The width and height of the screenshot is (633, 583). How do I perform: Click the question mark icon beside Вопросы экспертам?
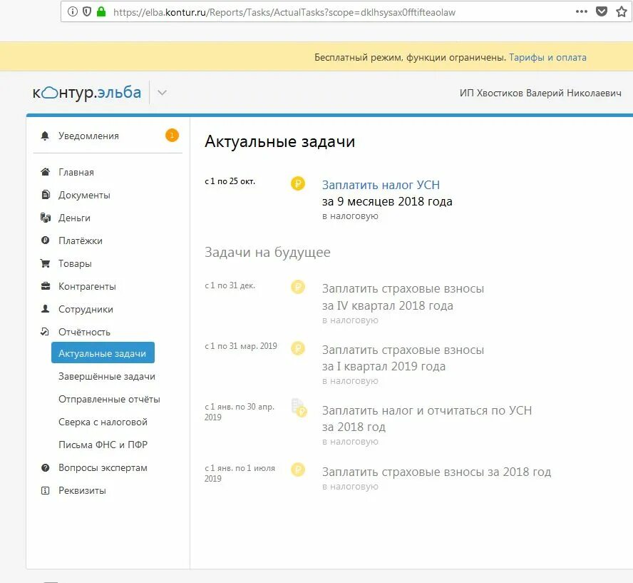tap(45, 468)
